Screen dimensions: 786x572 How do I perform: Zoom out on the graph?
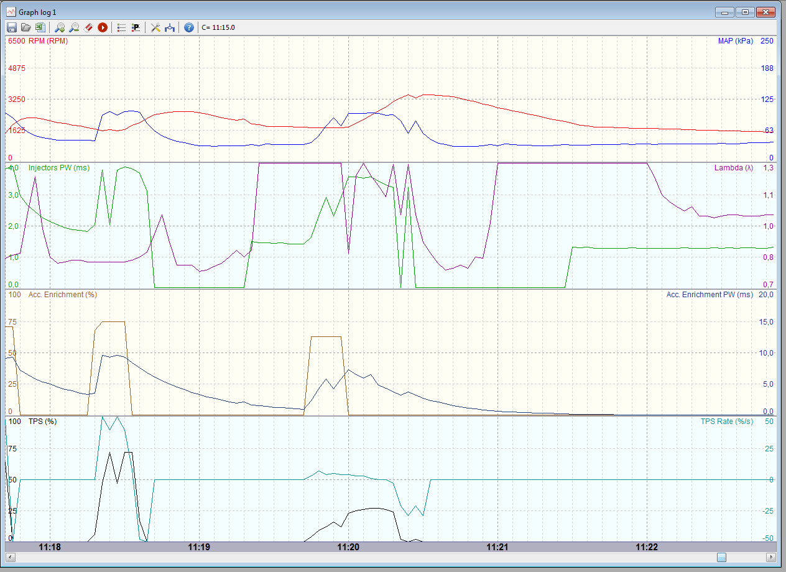tap(74, 27)
